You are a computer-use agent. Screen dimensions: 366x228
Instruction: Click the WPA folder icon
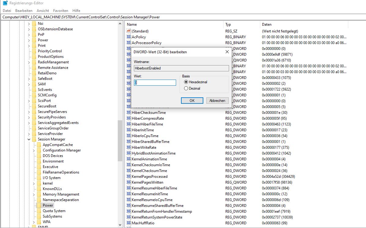point(39,222)
